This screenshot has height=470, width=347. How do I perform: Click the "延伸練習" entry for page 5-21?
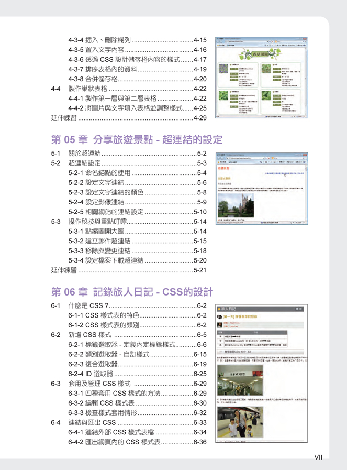click(129, 270)
